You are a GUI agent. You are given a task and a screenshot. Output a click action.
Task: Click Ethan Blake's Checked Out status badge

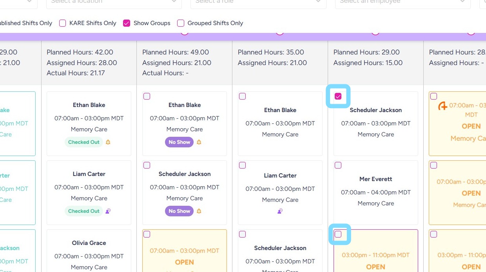tap(84, 142)
